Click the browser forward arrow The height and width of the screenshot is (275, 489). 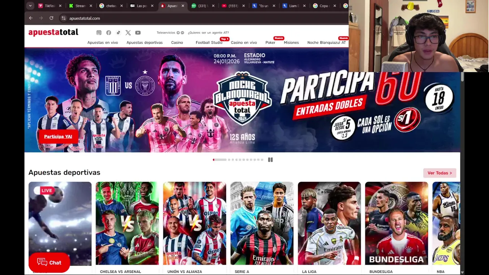click(41, 18)
